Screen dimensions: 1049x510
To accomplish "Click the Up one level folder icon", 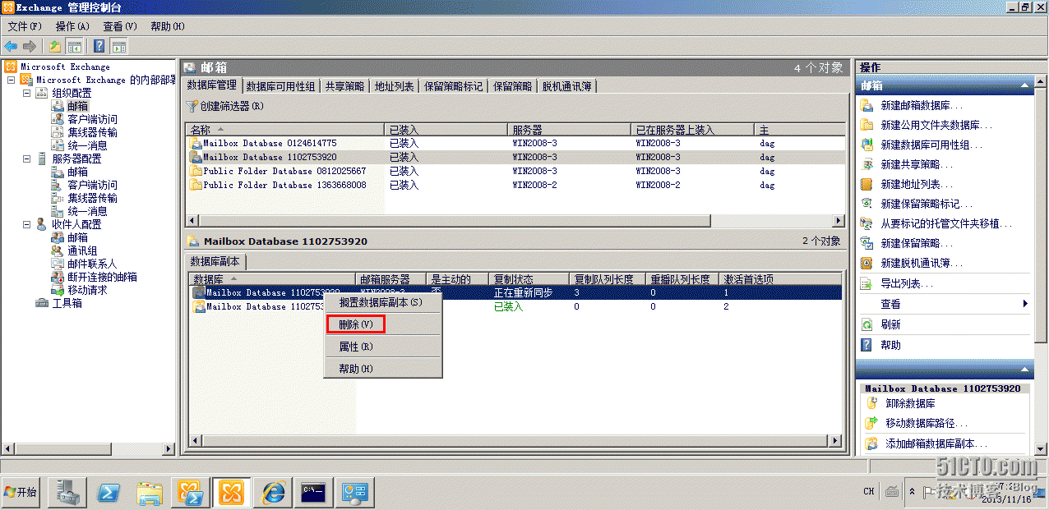I will [x=55, y=46].
